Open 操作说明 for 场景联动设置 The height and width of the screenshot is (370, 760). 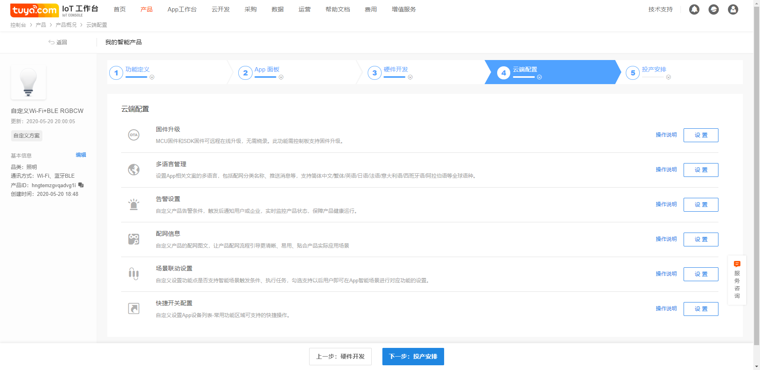point(666,274)
